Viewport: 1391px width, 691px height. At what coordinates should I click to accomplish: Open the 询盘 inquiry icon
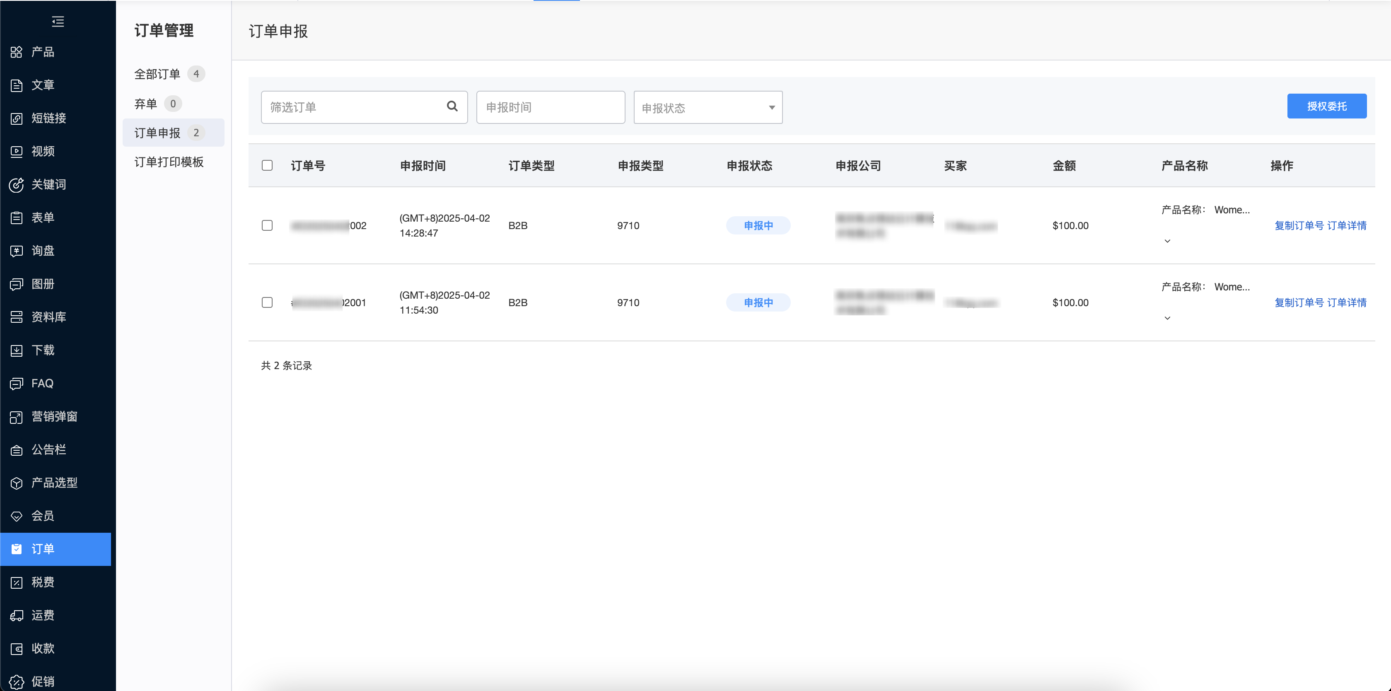tap(17, 251)
